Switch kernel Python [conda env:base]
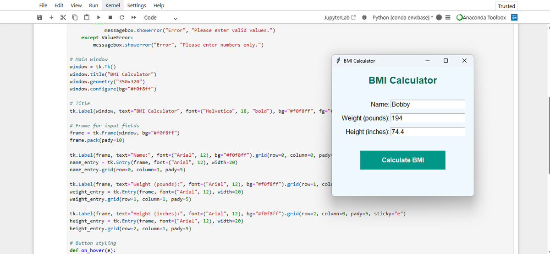Viewport: 550px width, 254px height. 402,17
